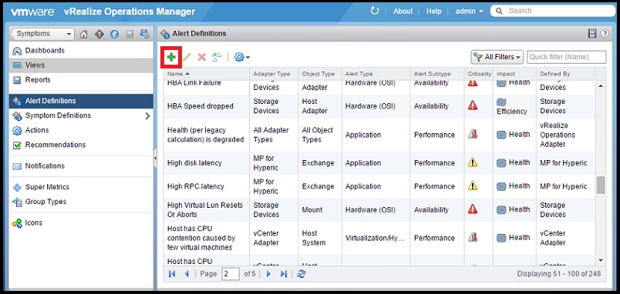
Task: Expand the Symptom Definitions chevron arrow
Action: point(147,115)
